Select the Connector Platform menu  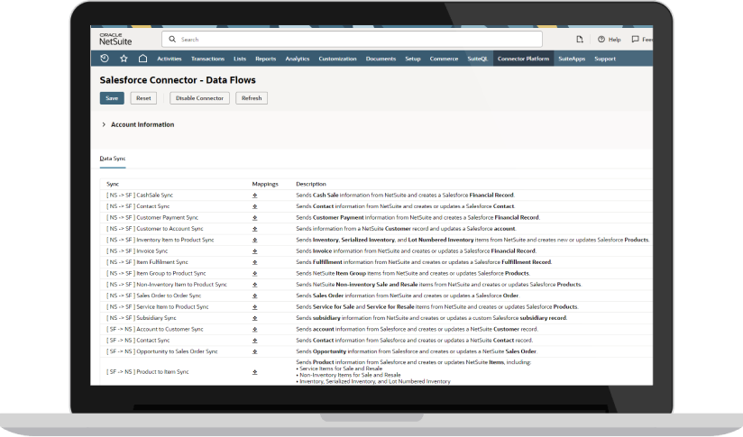pos(523,59)
